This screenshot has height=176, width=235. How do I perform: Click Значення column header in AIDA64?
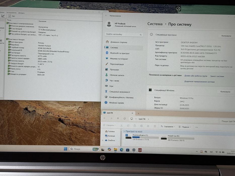coord(42,21)
